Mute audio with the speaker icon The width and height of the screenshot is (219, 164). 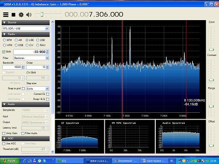[29, 15]
